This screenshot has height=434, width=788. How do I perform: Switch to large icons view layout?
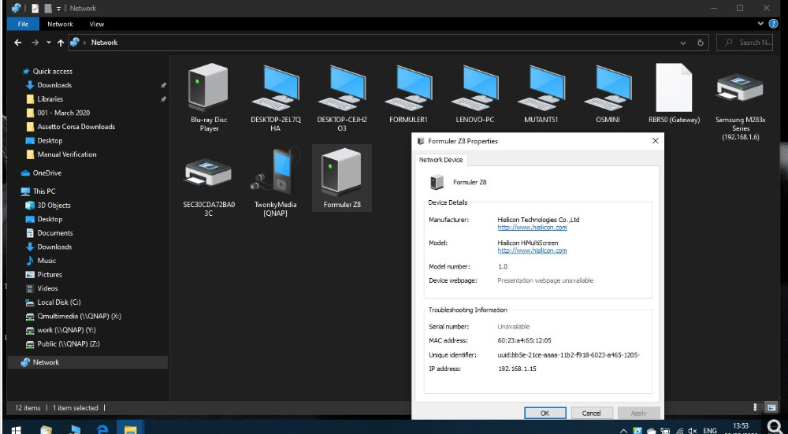pyautogui.click(x=771, y=407)
